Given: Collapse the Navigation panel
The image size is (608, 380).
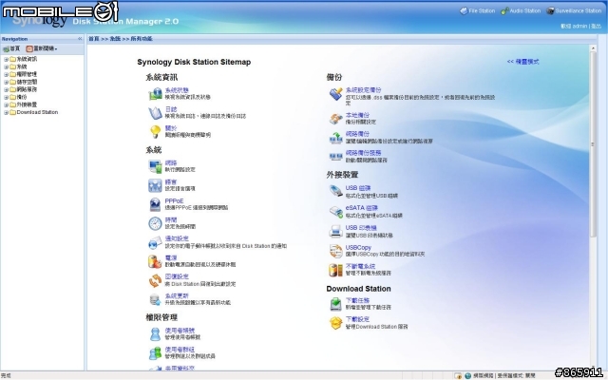Looking at the screenshot, I should coord(80,39).
